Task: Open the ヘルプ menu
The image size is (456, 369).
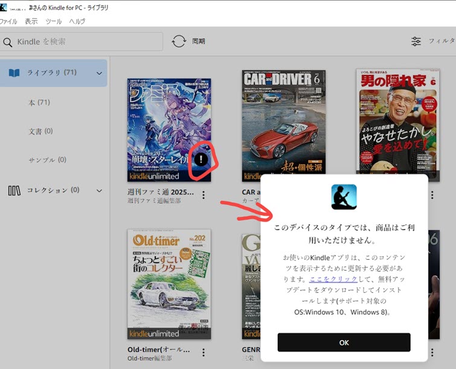Action: (x=77, y=21)
